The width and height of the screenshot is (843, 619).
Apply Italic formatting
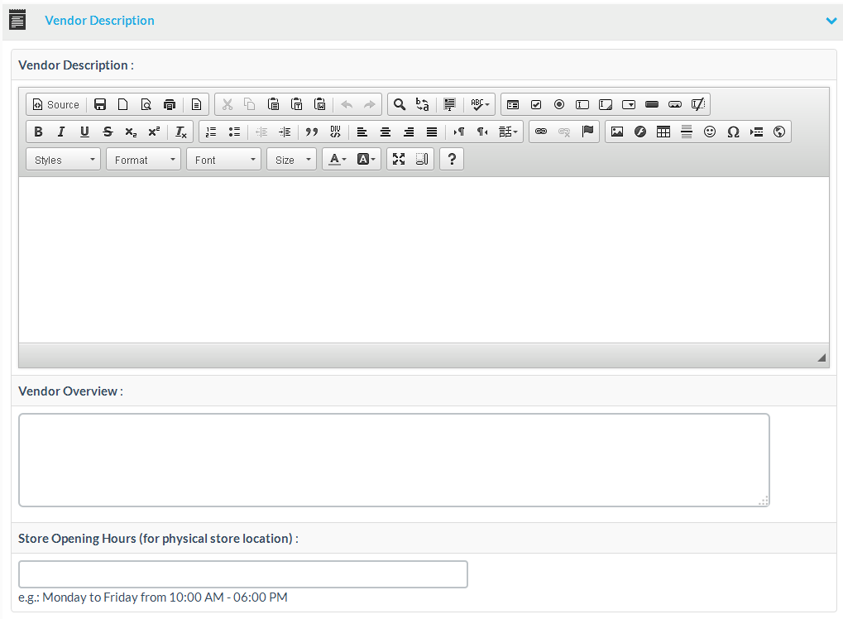(61, 132)
